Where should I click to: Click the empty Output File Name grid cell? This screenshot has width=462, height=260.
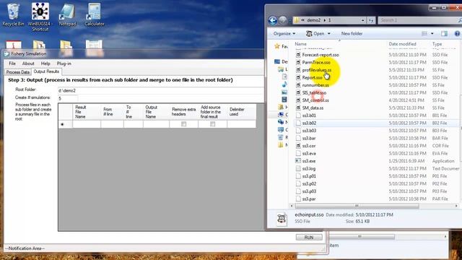156,124
